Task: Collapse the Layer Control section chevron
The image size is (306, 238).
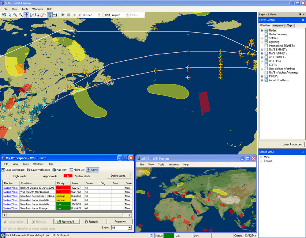Action: coord(303,20)
